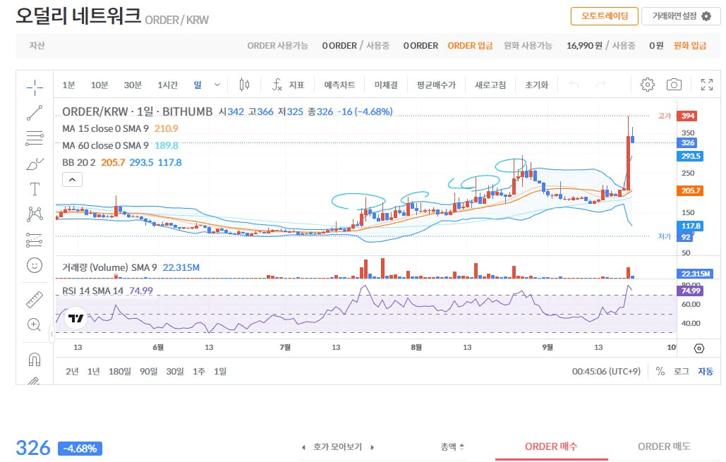Open the candlestick chart style selector

244,85
